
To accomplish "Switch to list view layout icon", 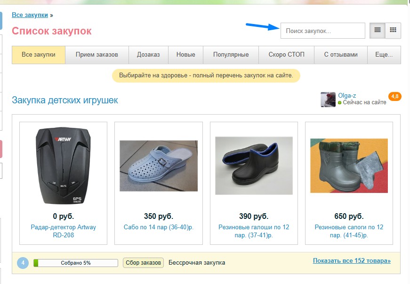I will click(377, 31).
